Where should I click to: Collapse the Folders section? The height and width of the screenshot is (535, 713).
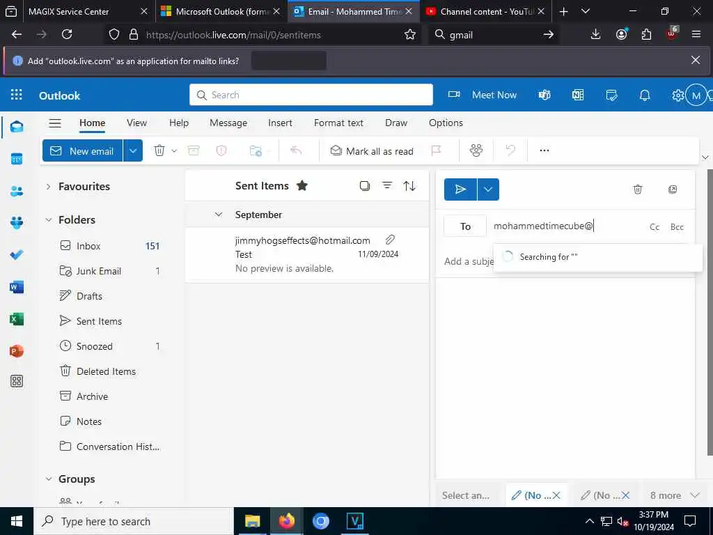48,219
